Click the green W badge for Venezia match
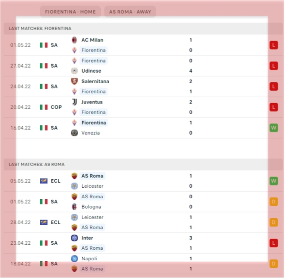Image resolution: width=285 pixels, height=278 pixels. 274,128
